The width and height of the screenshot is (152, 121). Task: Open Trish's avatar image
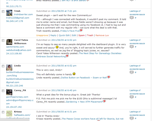[x=9, y=13]
